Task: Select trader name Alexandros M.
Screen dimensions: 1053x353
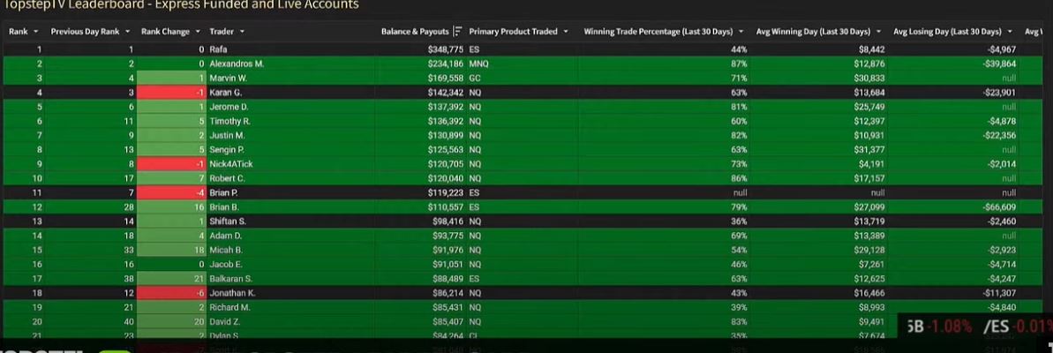Action: (x=237, y=64)
